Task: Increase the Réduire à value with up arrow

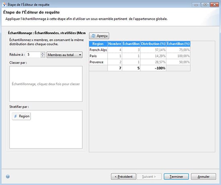Action: [x=43, y=53]
